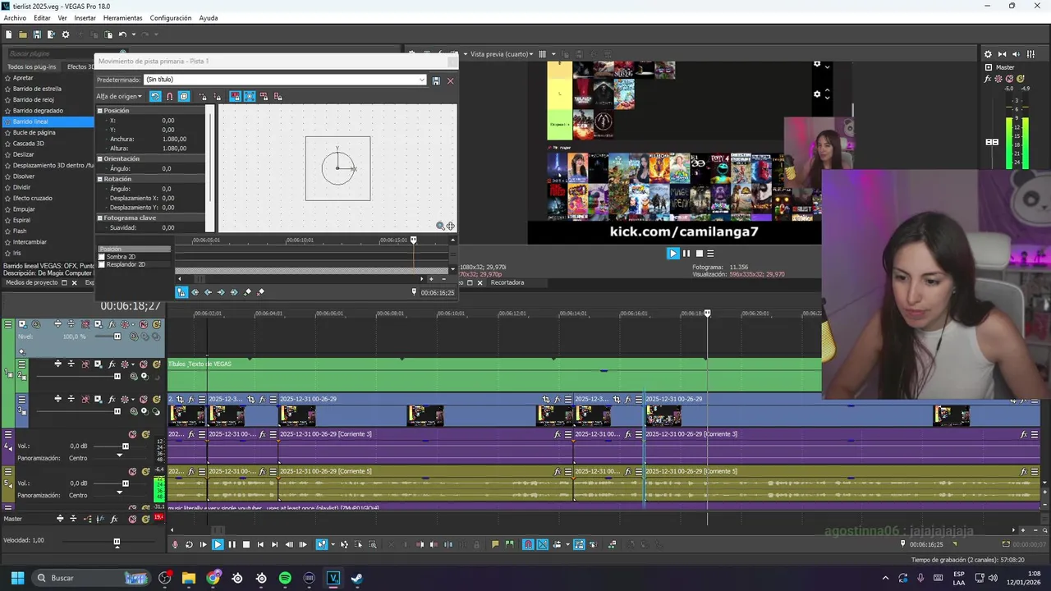The width and height of the screenshot is (1051, 591).
Task: Go to next keyframe arrow
Action: click(x=221, y=292)
